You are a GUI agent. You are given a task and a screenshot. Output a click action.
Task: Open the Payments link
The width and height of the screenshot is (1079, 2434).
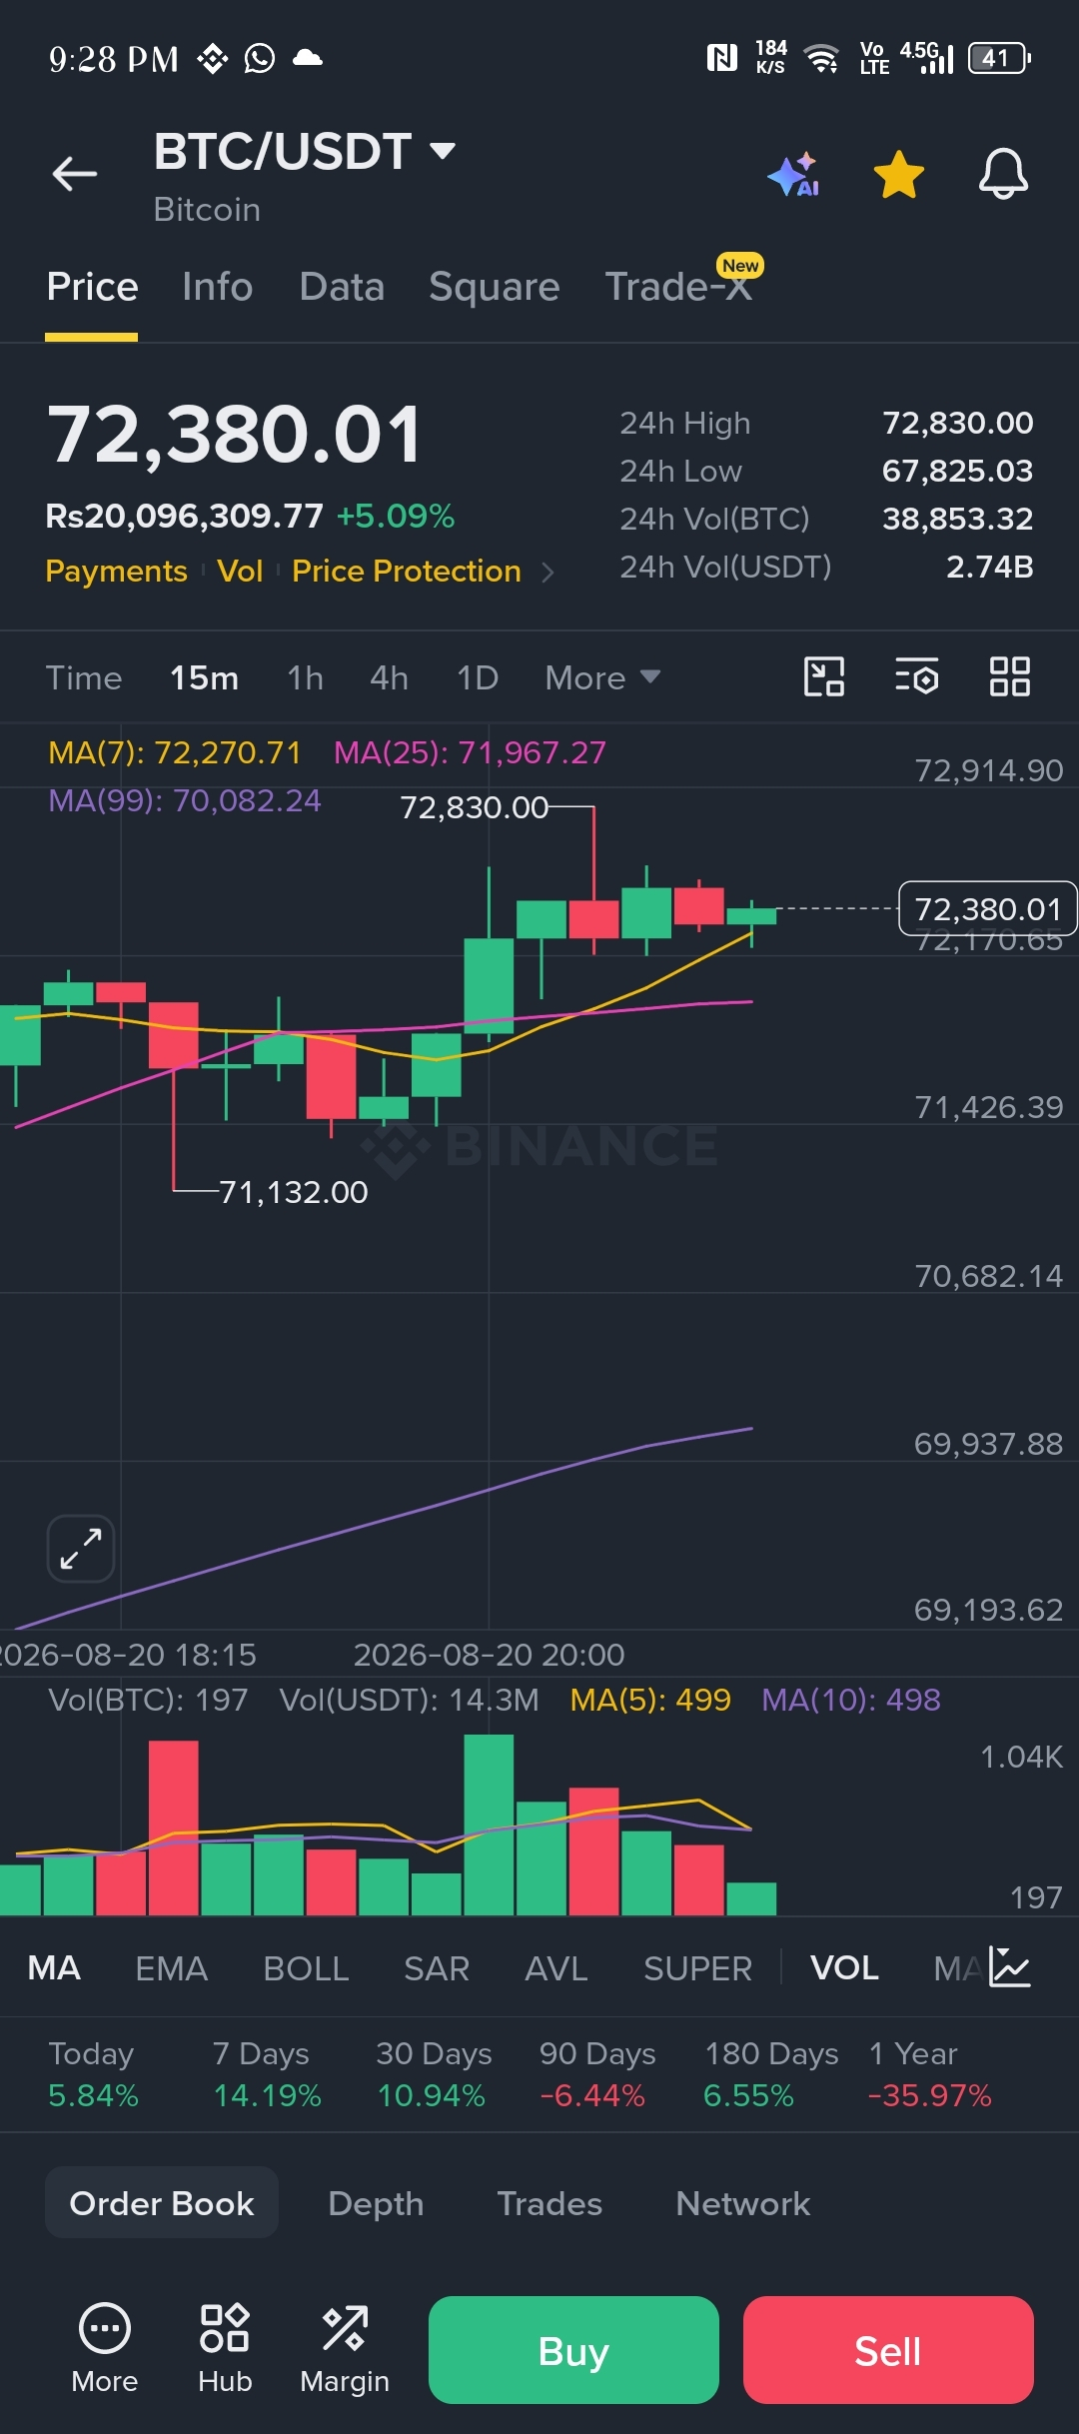click(116, 571)
